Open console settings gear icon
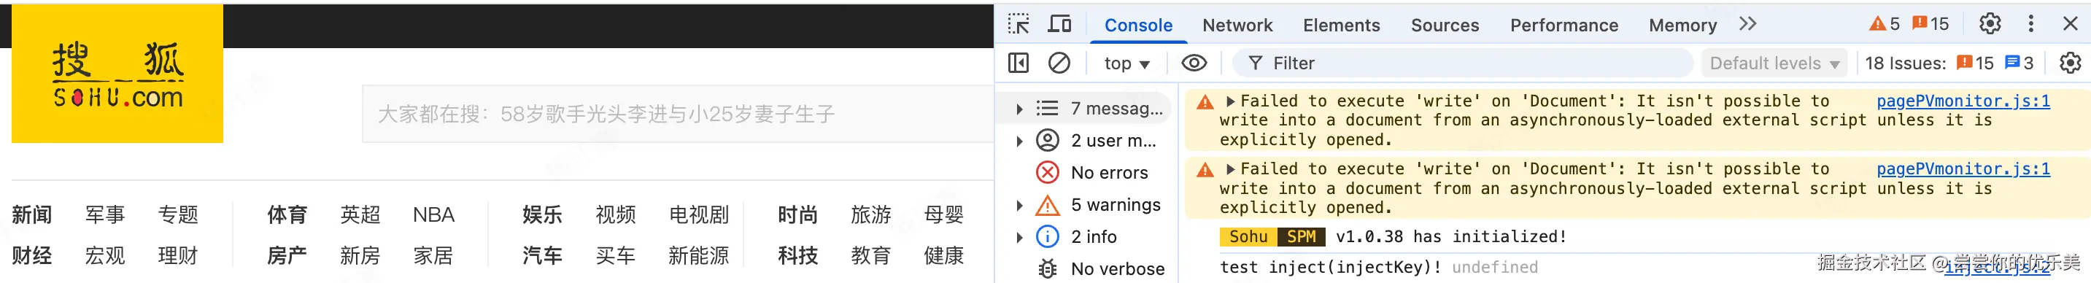Screen dimensions: 2091x283 (x=2070, y=63)
